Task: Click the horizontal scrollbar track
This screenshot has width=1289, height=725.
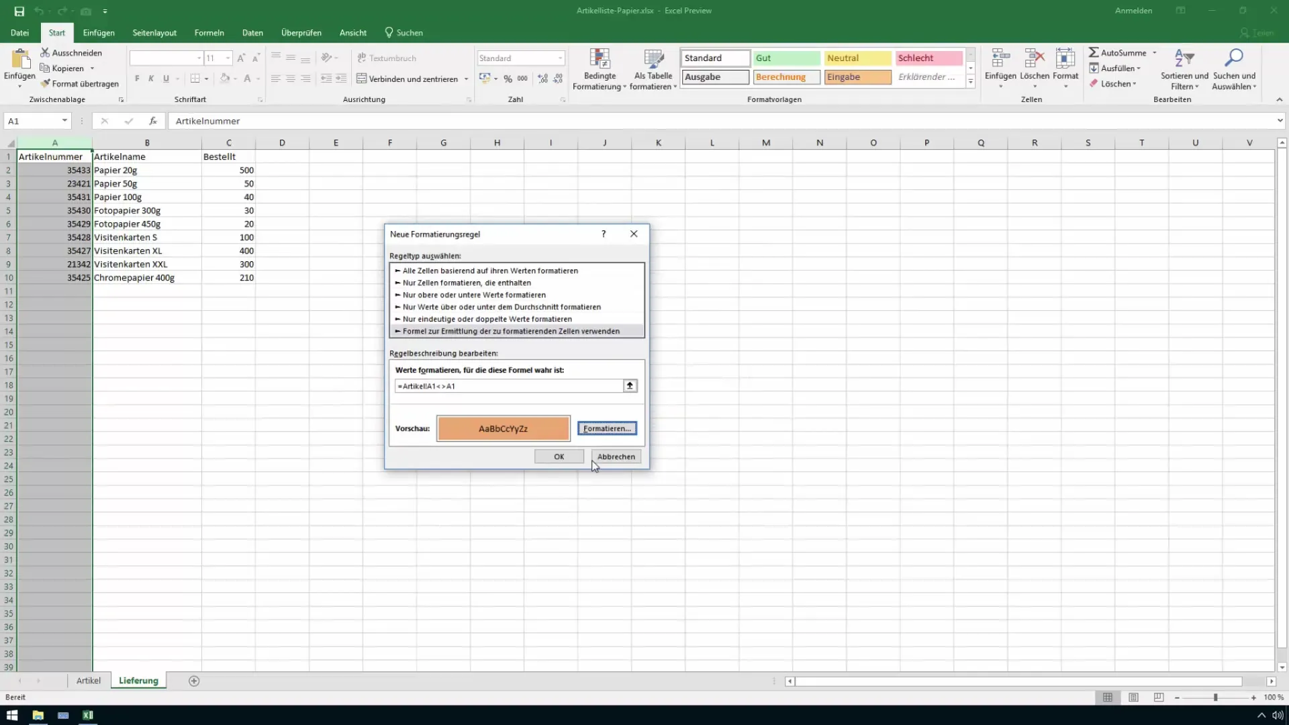Action: tap(1018, 681)
